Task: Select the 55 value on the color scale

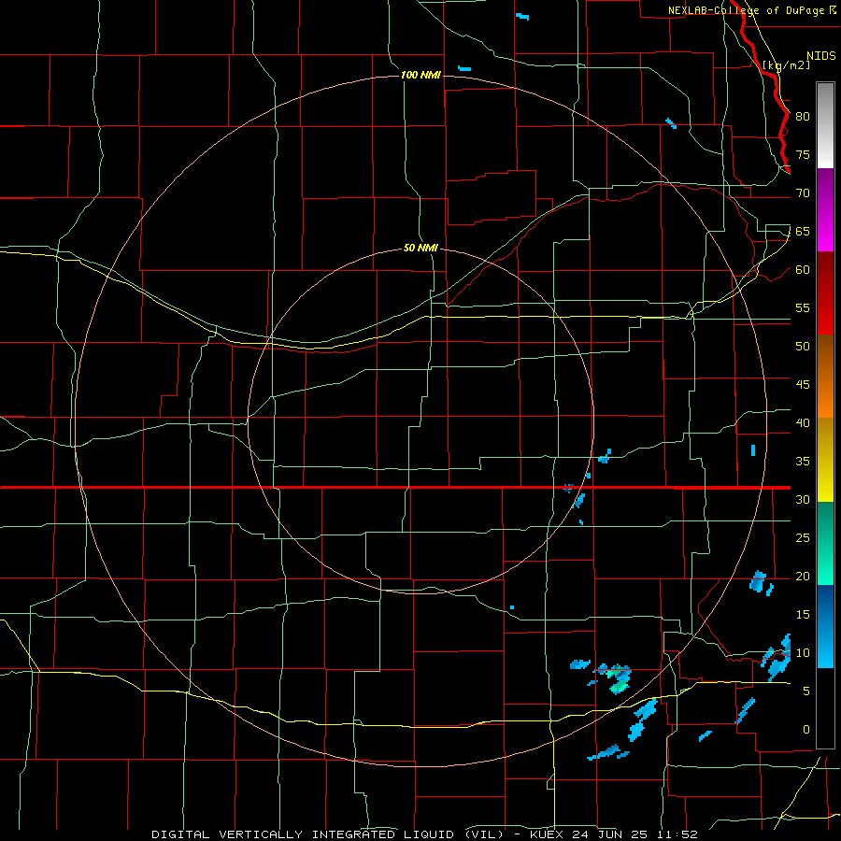Action: 803,307
